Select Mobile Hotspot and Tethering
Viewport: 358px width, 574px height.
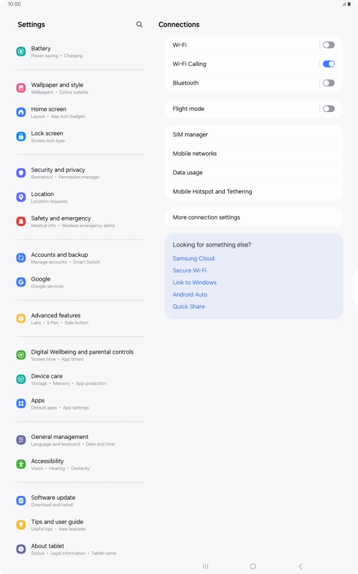coord(254,192)
